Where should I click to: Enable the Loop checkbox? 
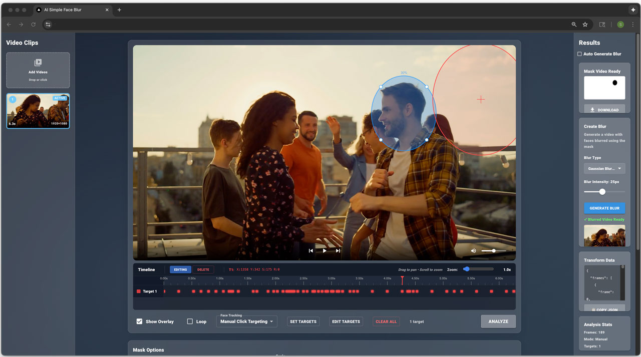pos(190,321)
